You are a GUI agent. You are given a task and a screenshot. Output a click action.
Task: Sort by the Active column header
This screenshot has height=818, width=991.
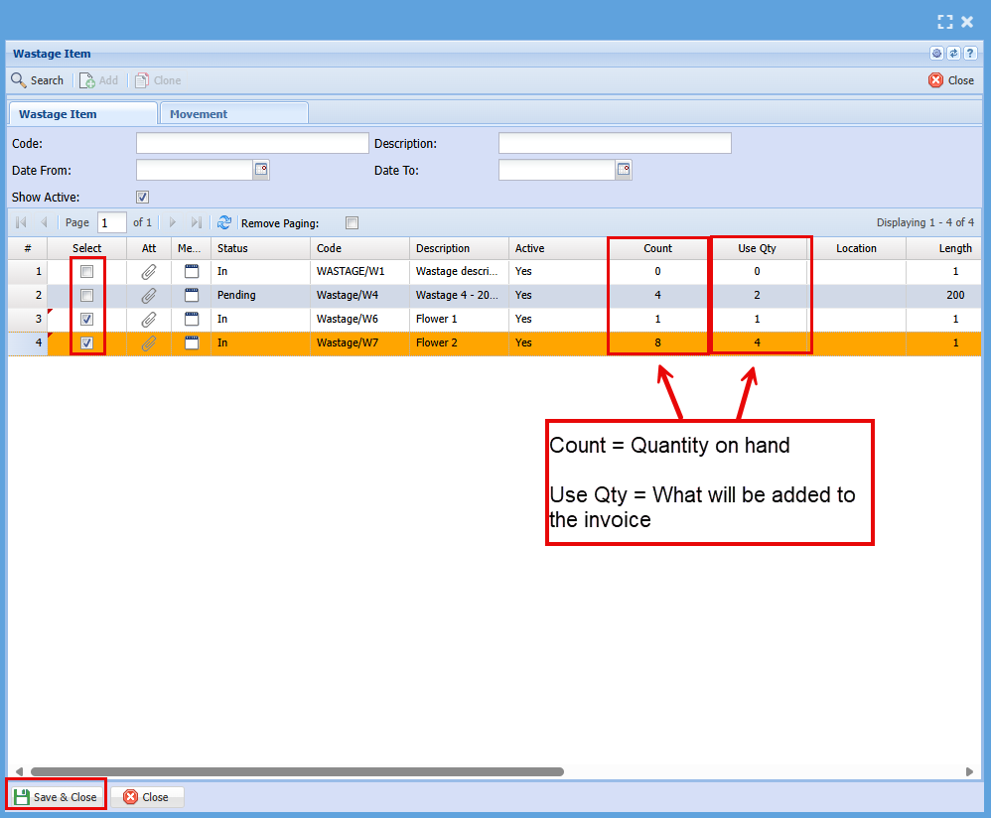click(x=558, y=248)
